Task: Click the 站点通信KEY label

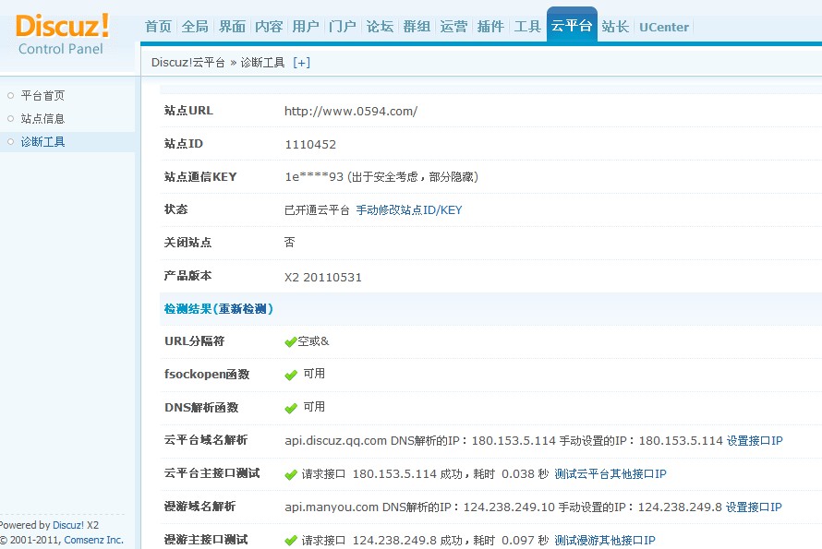Action: [x=200, y=177]
